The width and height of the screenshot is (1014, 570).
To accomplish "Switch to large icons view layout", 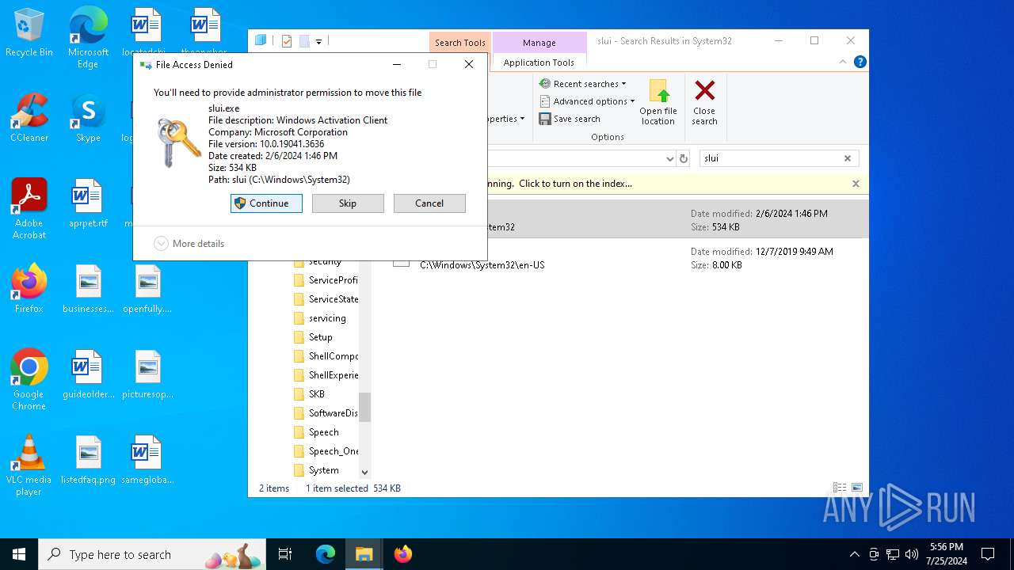I will pos(857,488).
